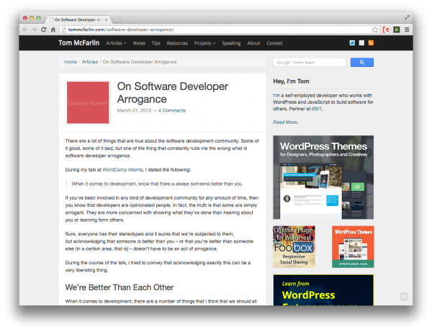This screenshot has height=332, width=432.
Task: Click the blue search magnifier button
Action: coord(362,62)
